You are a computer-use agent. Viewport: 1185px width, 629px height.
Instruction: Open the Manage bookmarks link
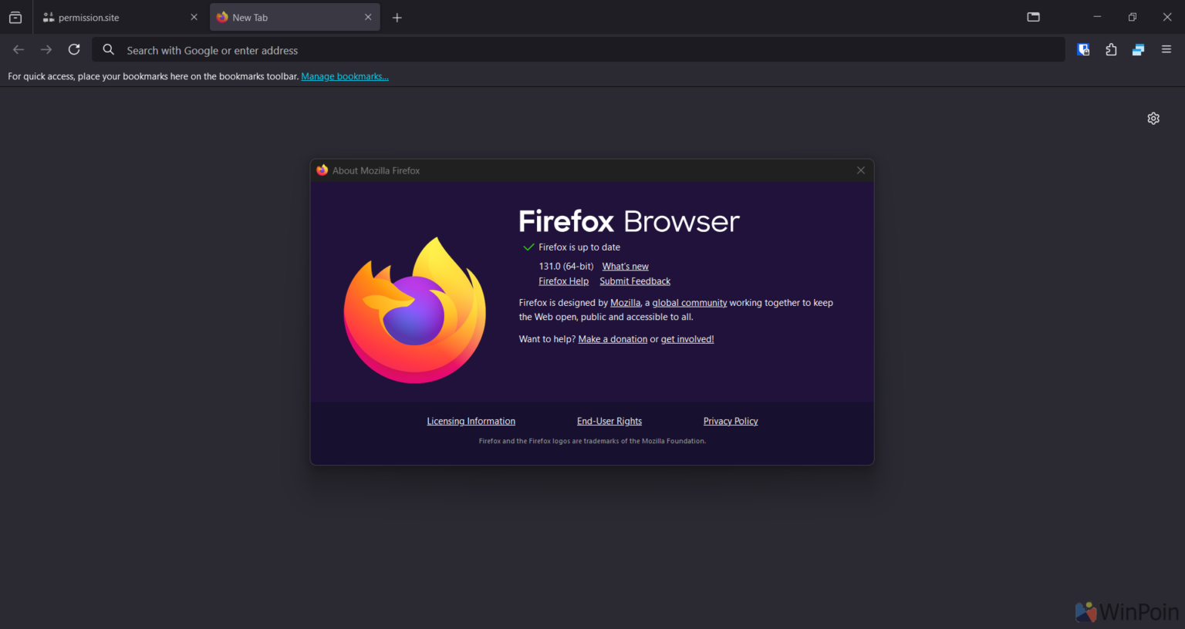tap(345, 76)
